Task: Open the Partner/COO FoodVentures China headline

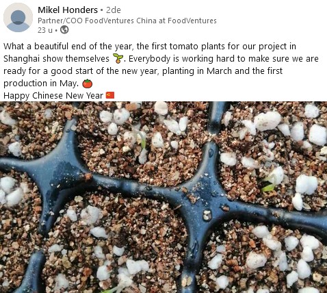Action: coord(127,21)
